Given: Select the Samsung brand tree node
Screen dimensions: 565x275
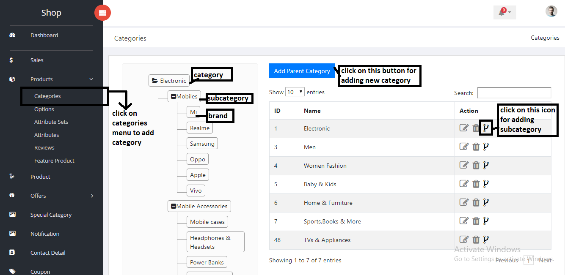Looking at the screenshot, I should pos(202,144).
